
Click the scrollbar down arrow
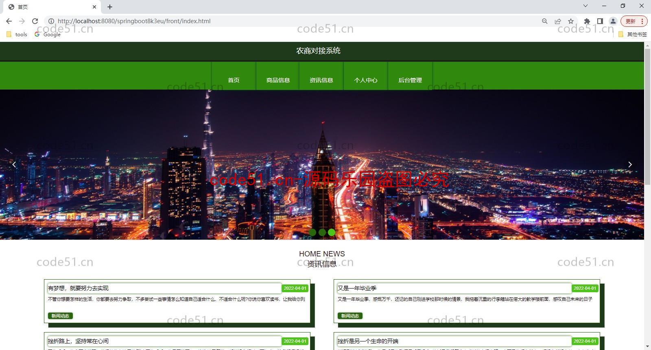[x=647, y=346]
